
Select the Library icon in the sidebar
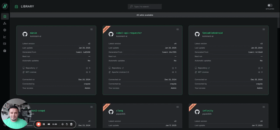pos(5,16)
